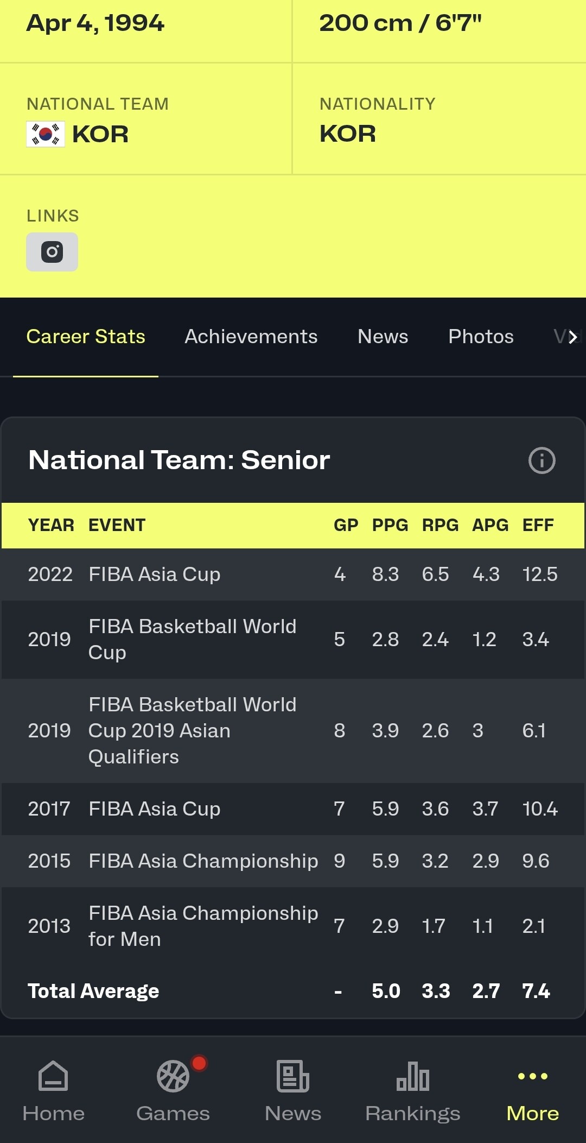
Task: Open the Games basketball icon
Action: pos(173,1076)
